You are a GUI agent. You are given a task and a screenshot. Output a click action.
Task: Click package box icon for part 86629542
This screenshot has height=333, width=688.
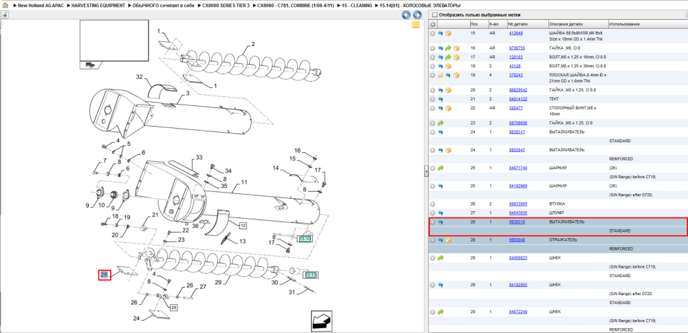click(449, 90)
